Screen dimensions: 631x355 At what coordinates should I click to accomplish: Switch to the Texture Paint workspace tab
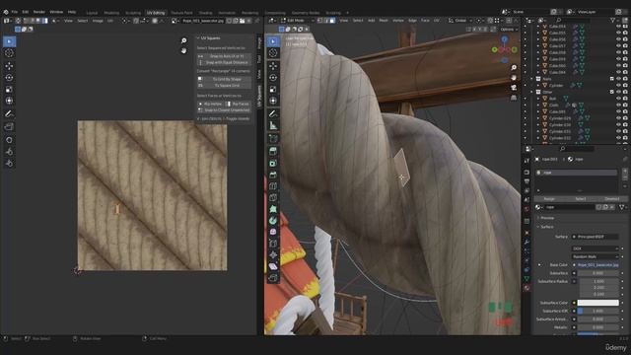click(x=181, y=13)
